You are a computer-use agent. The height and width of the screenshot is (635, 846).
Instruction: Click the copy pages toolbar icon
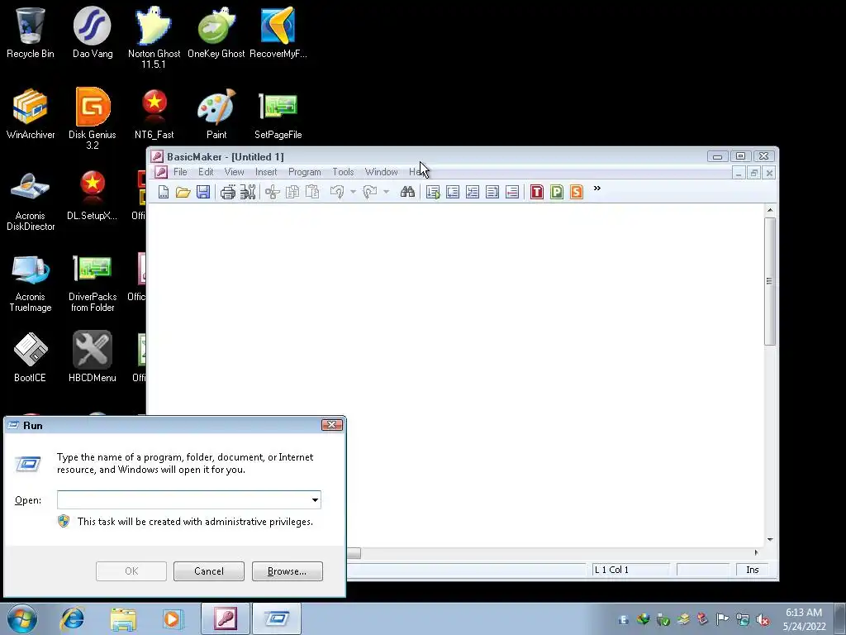click(292, 192)
